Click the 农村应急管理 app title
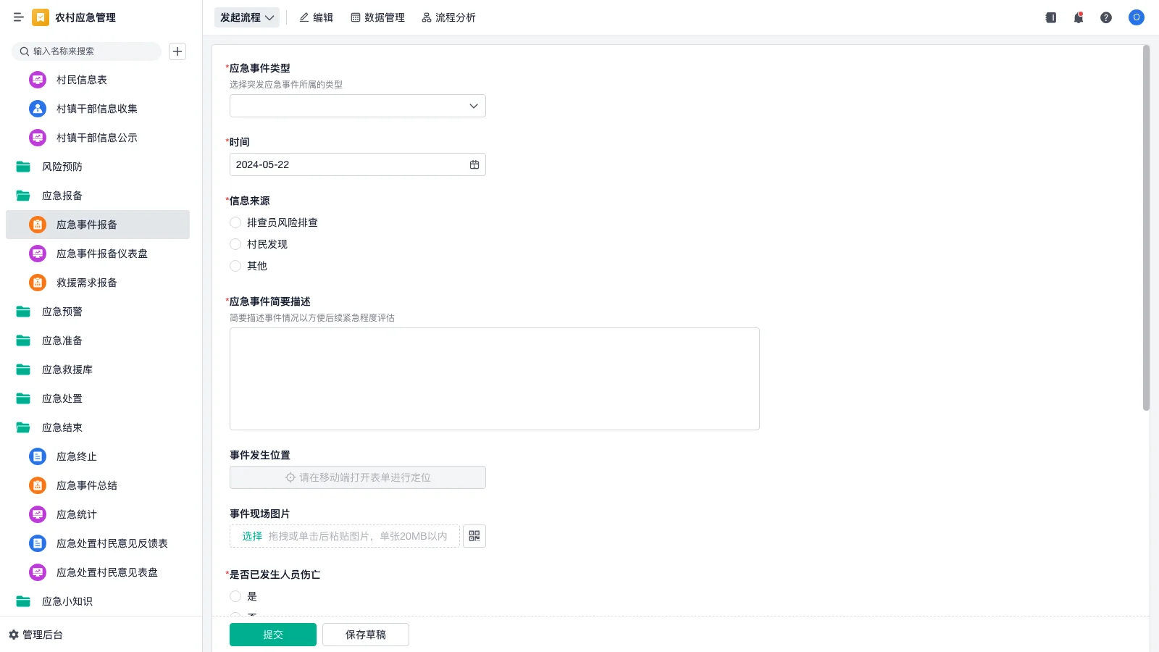Viewport: 1159px width, 652px height. click(85, 17)
